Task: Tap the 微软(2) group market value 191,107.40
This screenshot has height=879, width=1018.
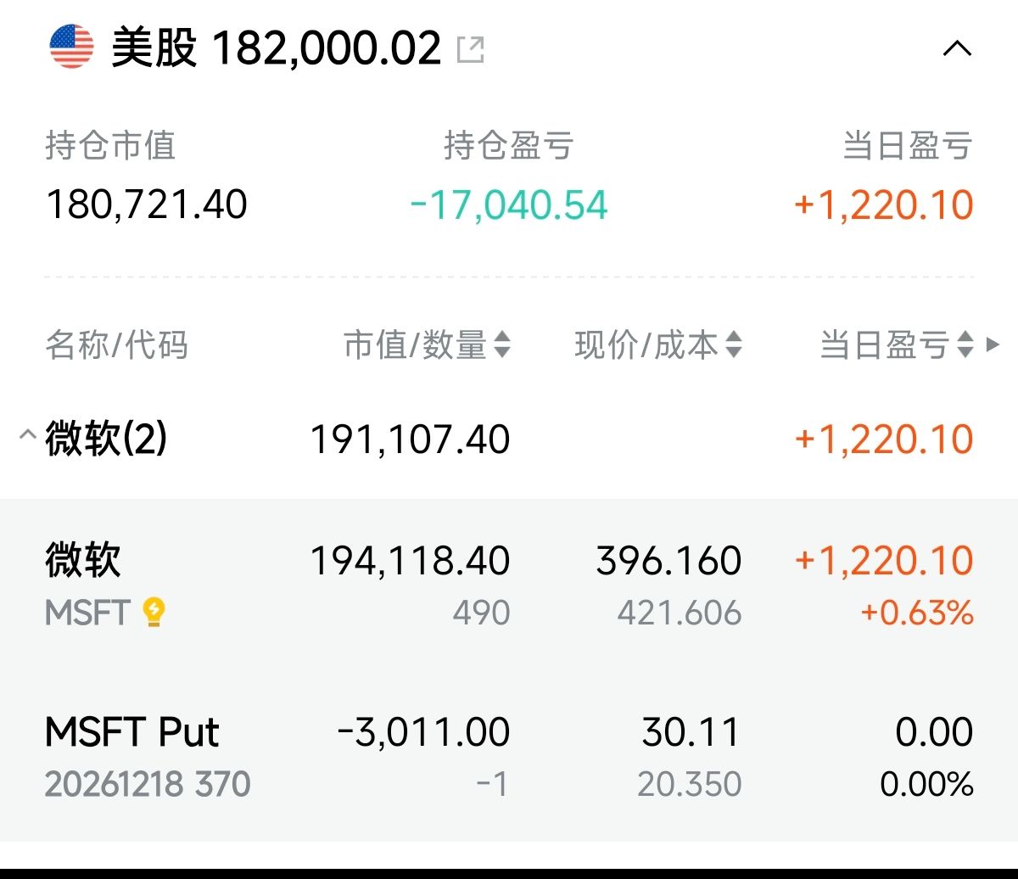Action: 410,439
